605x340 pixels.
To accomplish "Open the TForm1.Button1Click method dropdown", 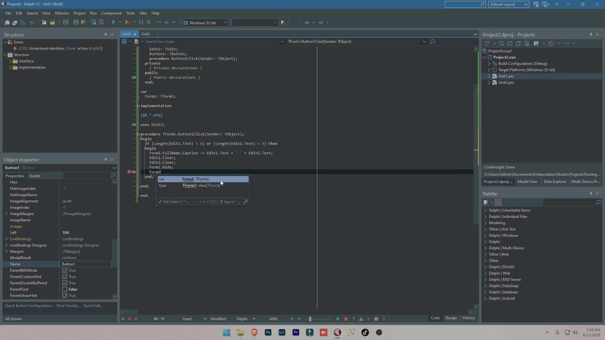I will click(424, 42).
